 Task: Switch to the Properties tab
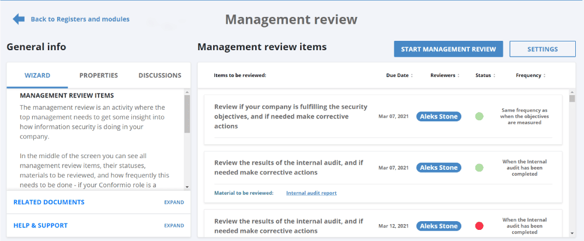tap(99, 75)
